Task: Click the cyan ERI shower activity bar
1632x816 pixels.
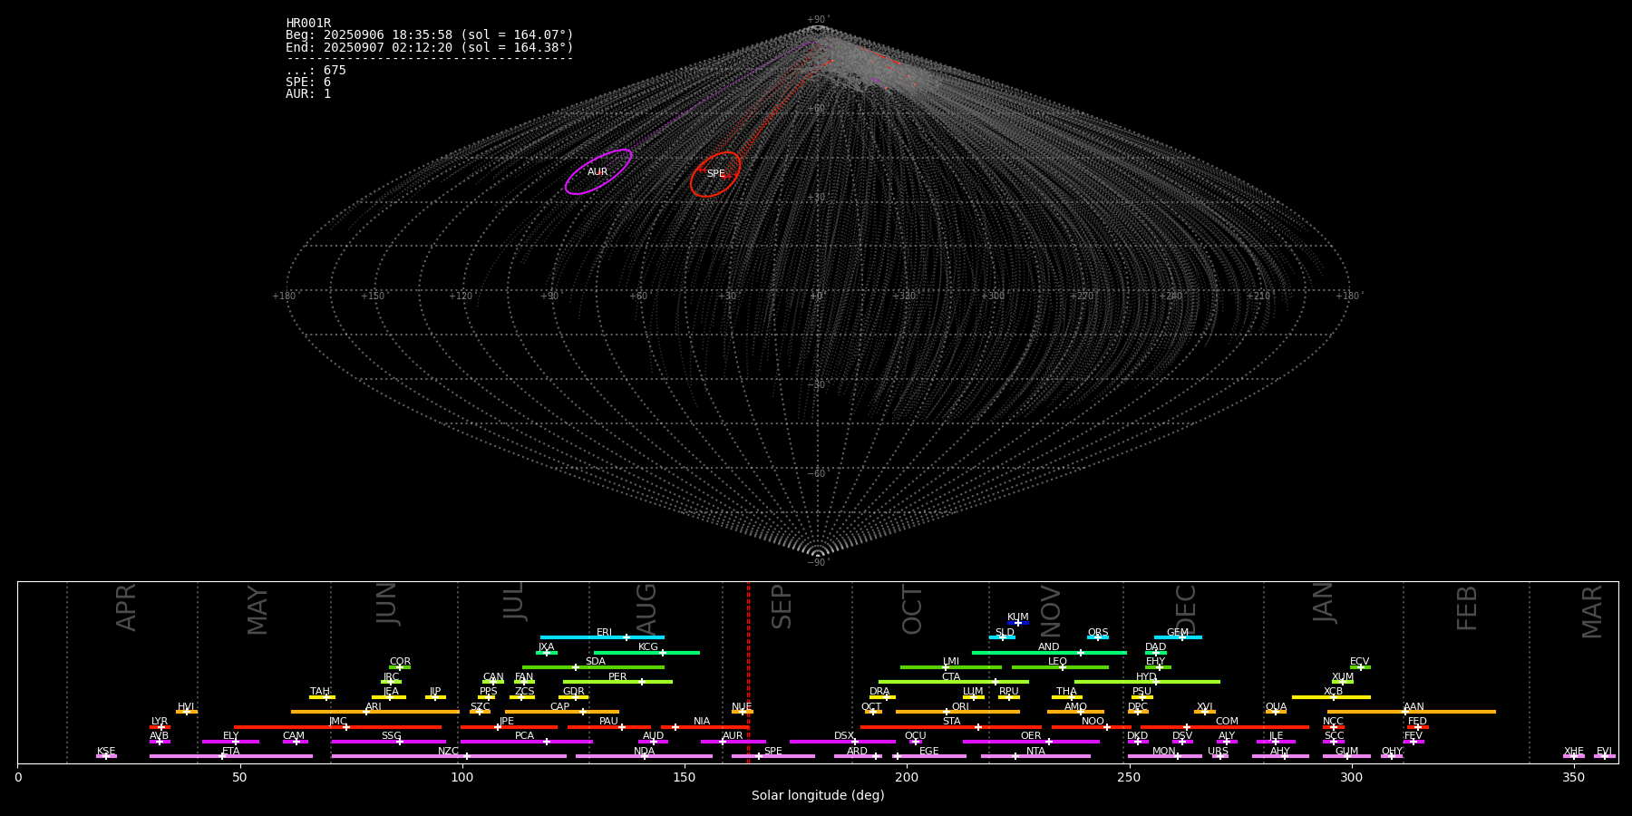Action: coord(602,637)
